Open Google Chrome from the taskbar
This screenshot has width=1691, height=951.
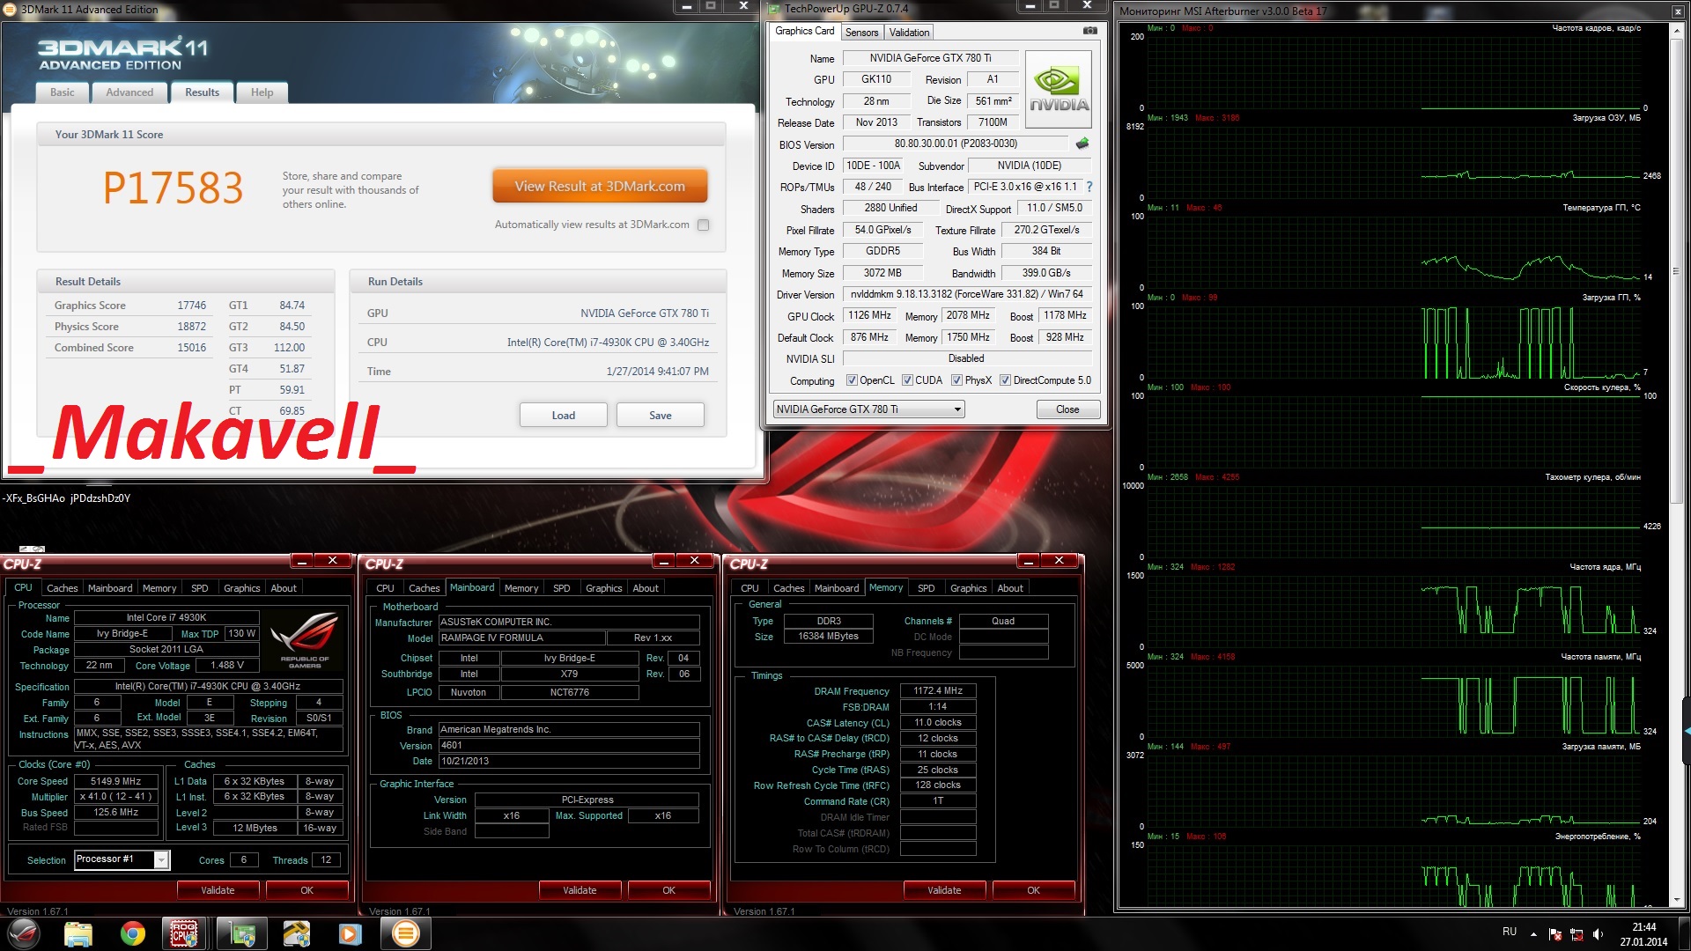tap(133, 933)
